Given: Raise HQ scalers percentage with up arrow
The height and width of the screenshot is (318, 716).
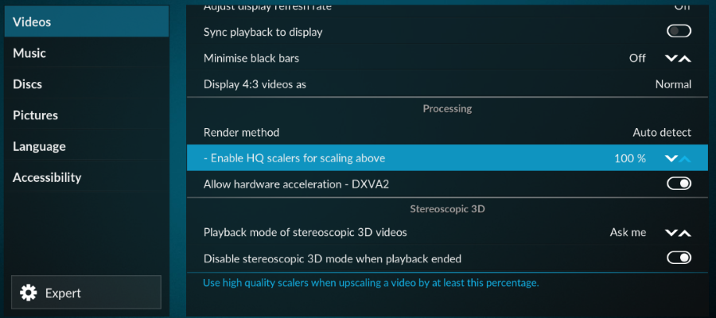Looking at the screenshot, I should coord(685,158).
